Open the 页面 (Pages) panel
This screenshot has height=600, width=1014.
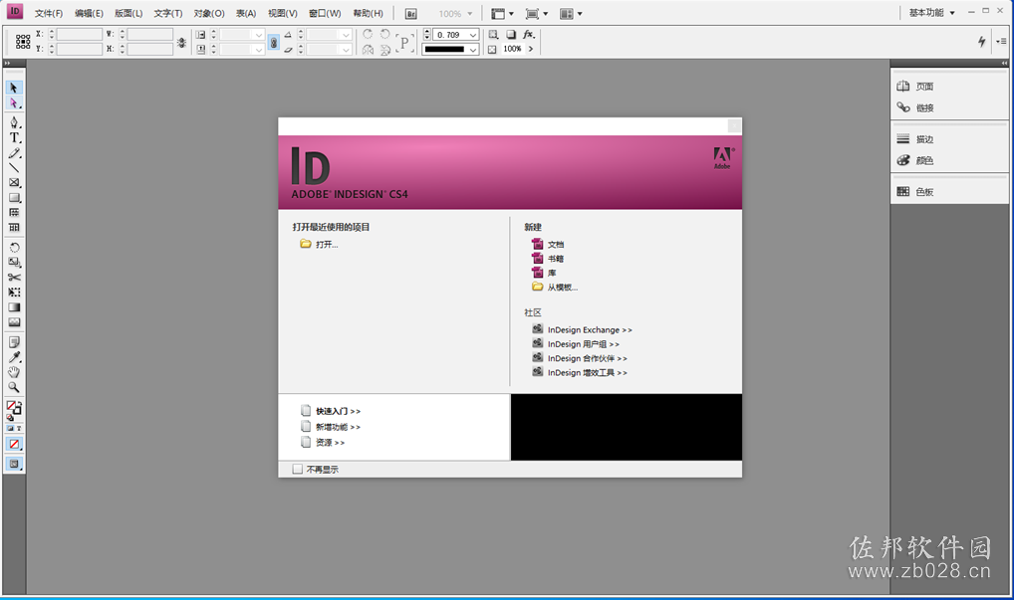[x=915, y=86]
